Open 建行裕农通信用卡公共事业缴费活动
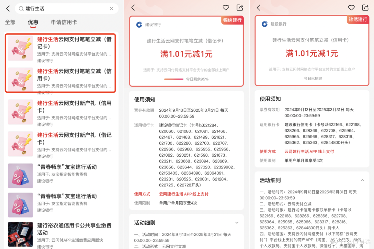Image resolution: width=374 pixels, height=249 pixels. coord(60,235)
